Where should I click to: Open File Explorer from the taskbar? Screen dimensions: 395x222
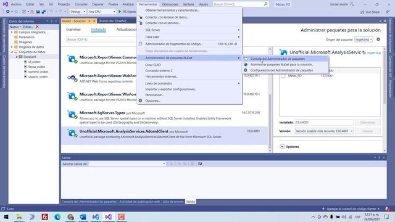click(x=19, y=216)
